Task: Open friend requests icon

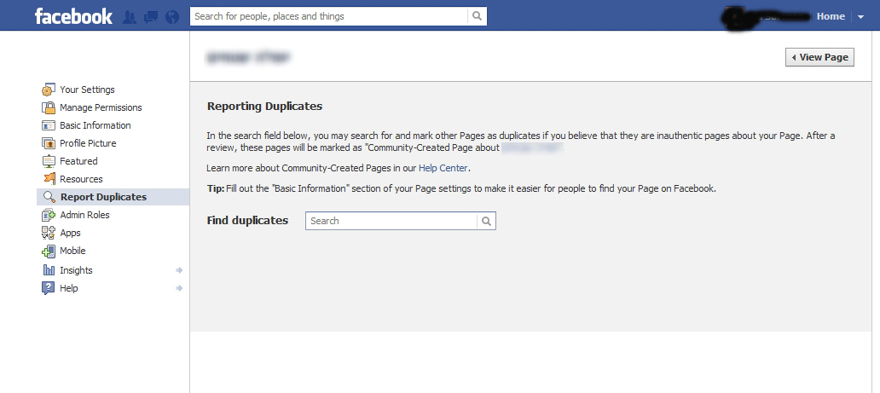Action: (x=129, y=17)
